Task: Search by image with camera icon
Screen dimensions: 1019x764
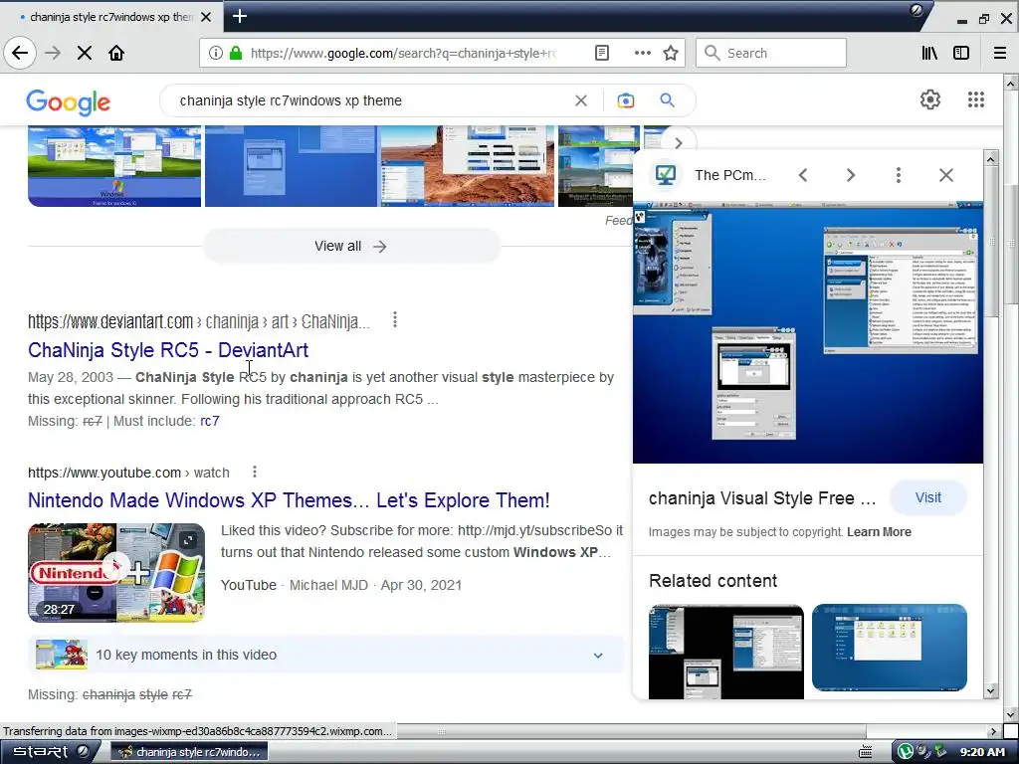Action: [626, 100]
